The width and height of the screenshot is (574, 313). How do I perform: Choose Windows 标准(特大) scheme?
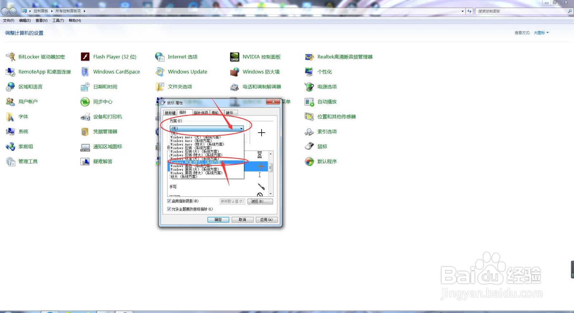206,162
